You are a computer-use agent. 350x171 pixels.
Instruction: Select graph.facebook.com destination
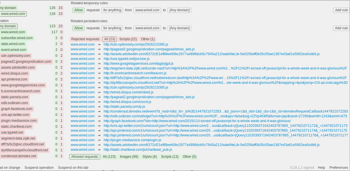[17, 109]
